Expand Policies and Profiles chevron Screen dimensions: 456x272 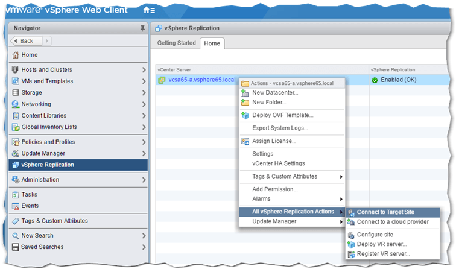click(x=144, y=142)
